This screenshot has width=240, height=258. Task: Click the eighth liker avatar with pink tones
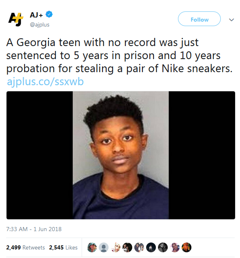pos(175,247)
